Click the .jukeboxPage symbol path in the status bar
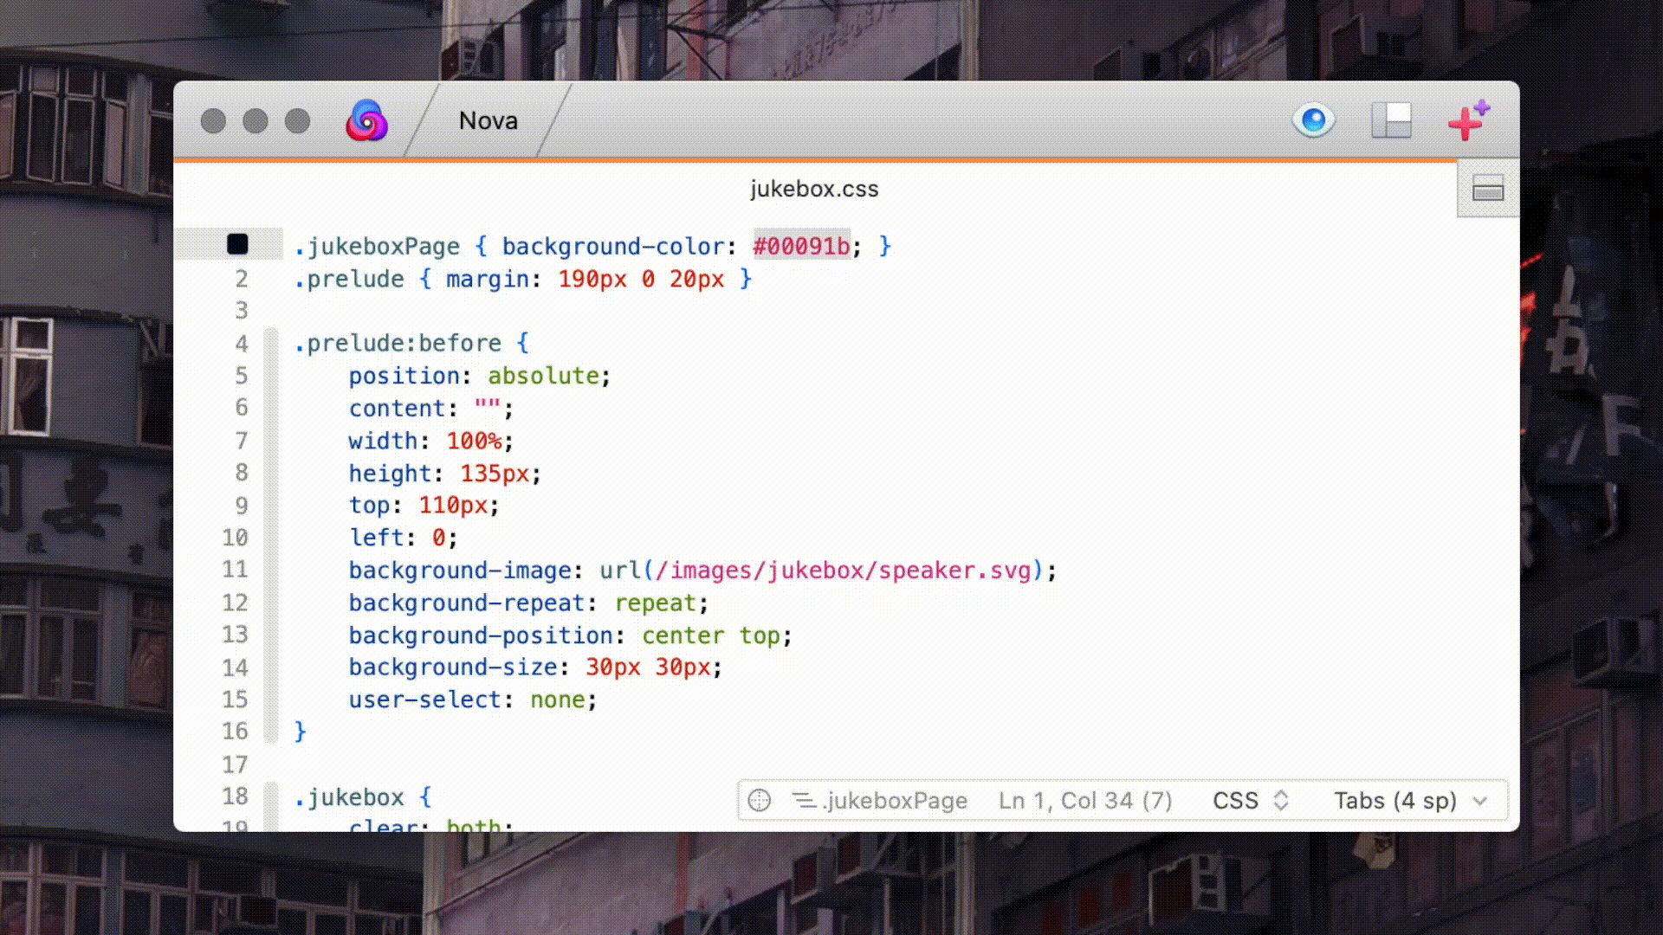The width and height of the screenshot is (1663, 935). coord(895,800)
